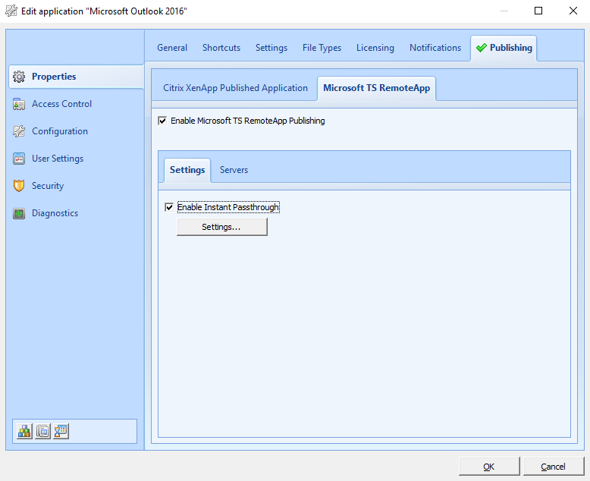This screenshot has width=590, height=481.
Task: Open the Servers tab
Action: coord(234,170)
